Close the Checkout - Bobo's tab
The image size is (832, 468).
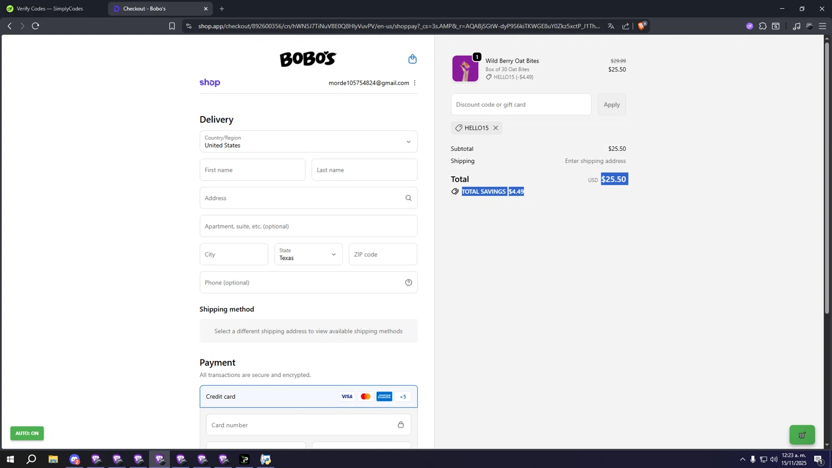click(206, 9)
